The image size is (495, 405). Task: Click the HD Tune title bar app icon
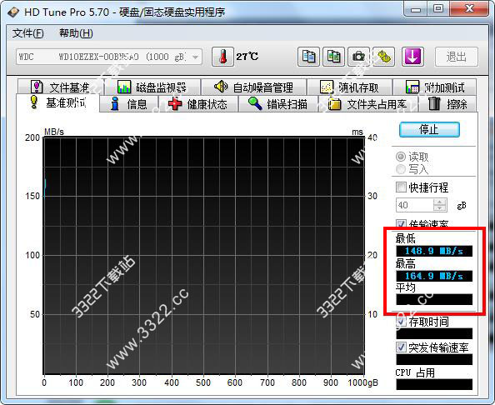point(13,12)
